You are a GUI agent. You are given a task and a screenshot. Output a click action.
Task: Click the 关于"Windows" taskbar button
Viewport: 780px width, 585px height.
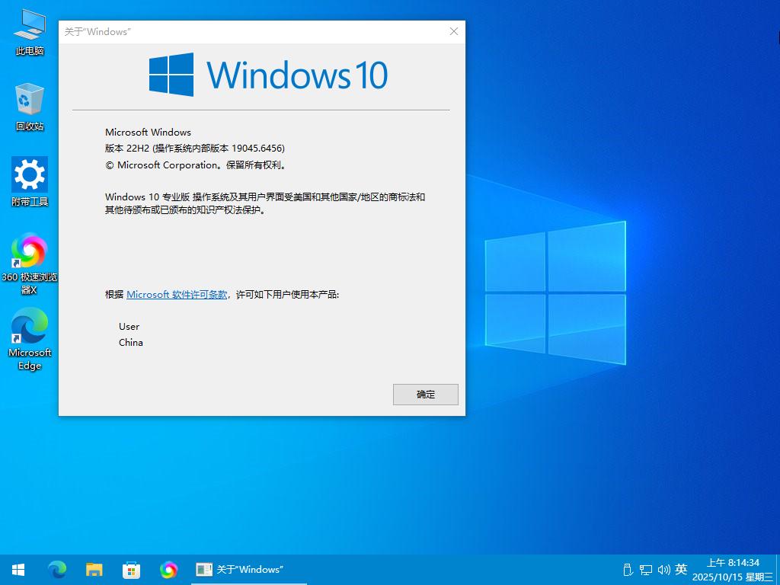[x=240, y=569]
